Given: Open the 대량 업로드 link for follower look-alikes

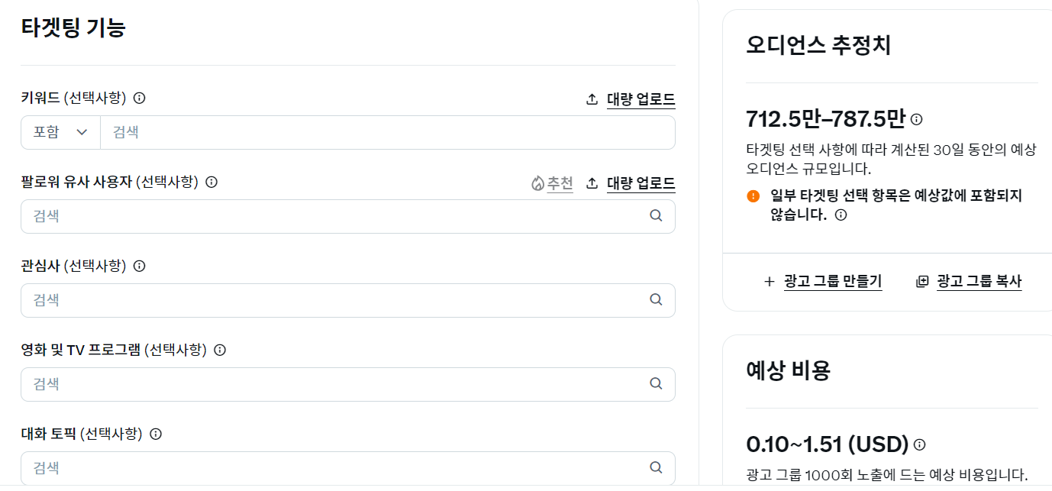Looking at the screenshot, I should (641, 183).
